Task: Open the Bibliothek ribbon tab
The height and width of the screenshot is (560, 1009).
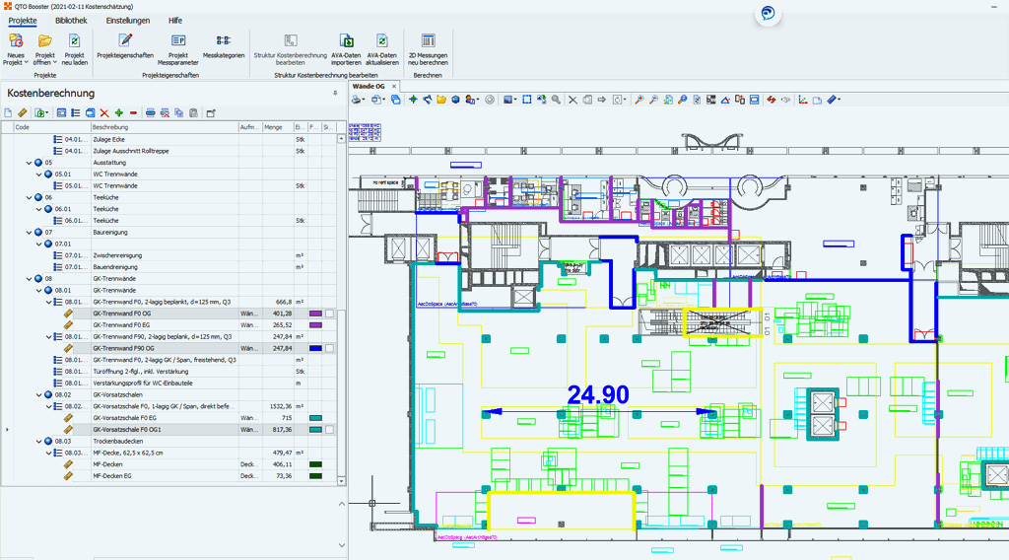Action: point(71,21)
